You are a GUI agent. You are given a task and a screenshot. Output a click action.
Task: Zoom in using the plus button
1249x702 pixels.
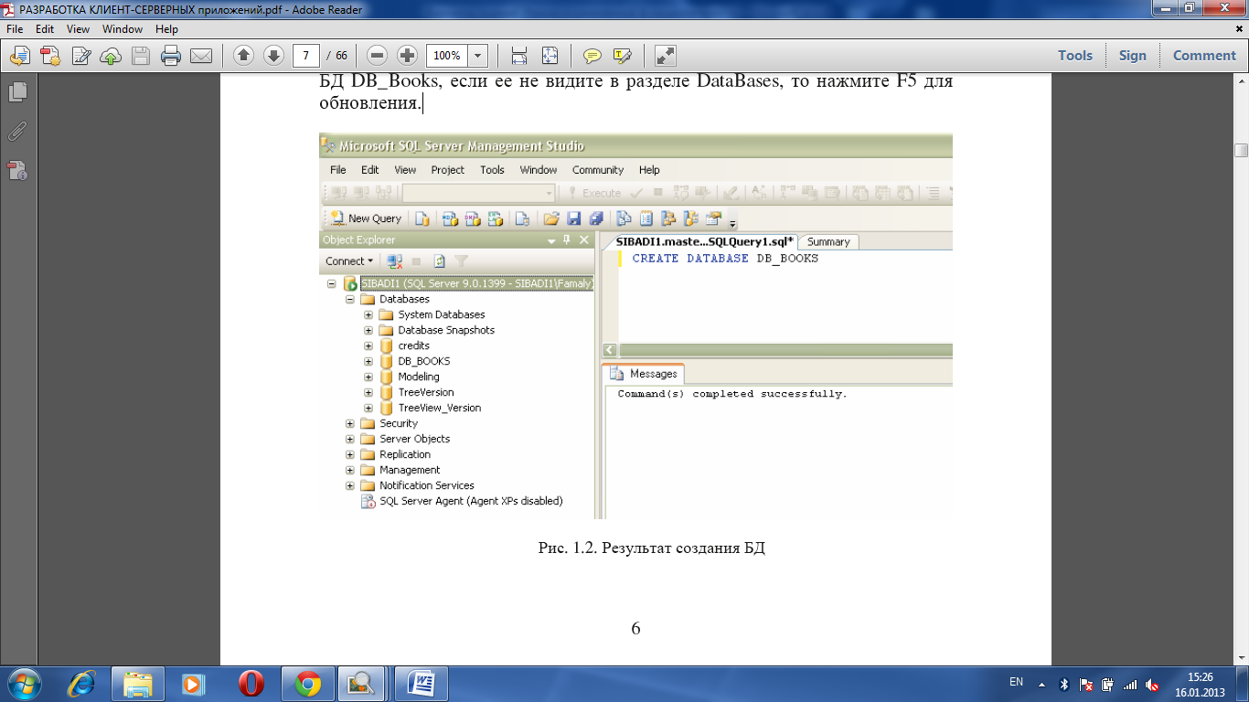(408, 56)
